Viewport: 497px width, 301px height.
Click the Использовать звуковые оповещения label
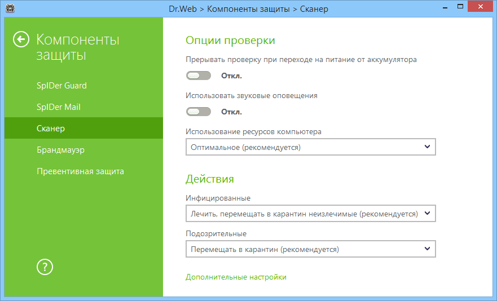coord(252,95)
